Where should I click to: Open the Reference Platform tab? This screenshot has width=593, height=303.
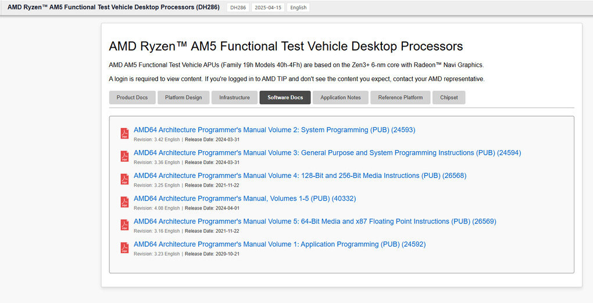click(400, 98)
